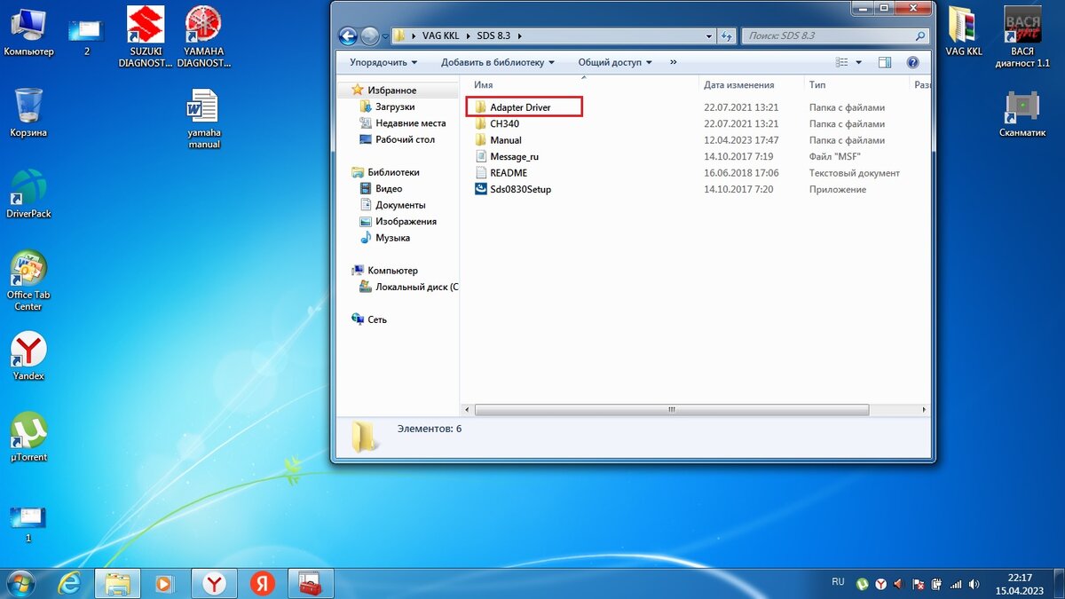Click the Explorer help button
The image size is (1065, 599).
point(913,62)
